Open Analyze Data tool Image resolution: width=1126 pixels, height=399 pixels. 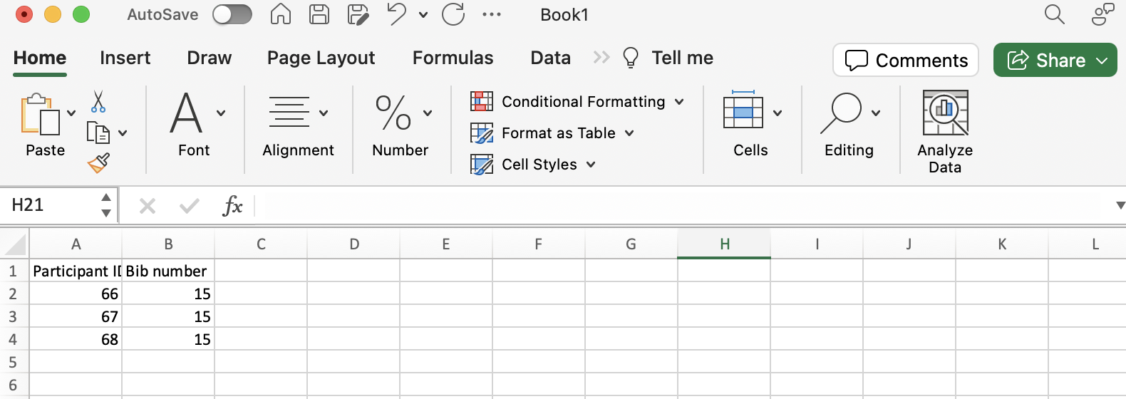[945, 132]
